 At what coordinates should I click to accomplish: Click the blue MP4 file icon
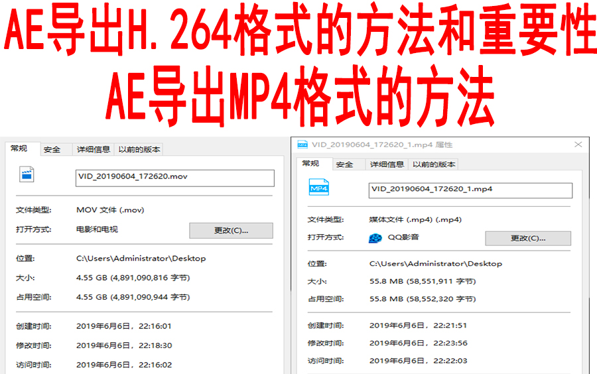coord(318,187)
